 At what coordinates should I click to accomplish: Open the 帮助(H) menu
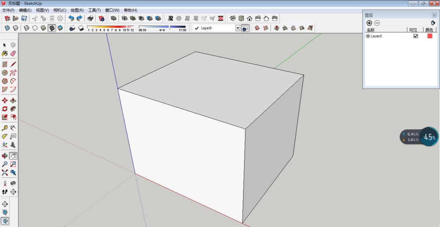[x=131, y=10]
